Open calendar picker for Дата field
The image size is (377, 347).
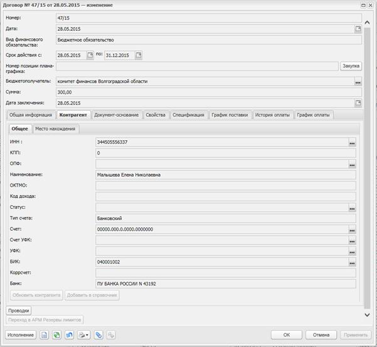pyautogui.click(x=358, y=29)
